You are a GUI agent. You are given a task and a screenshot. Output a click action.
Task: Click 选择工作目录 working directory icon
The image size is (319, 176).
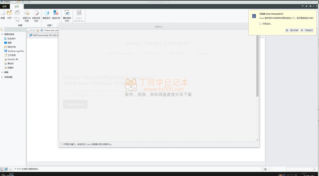point(27,13)
